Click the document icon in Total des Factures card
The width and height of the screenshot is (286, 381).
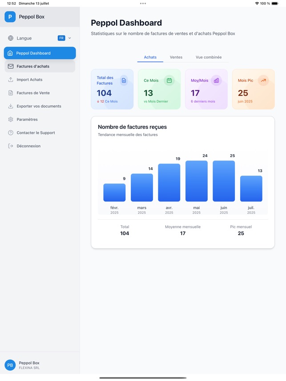[x=124, y=80]
